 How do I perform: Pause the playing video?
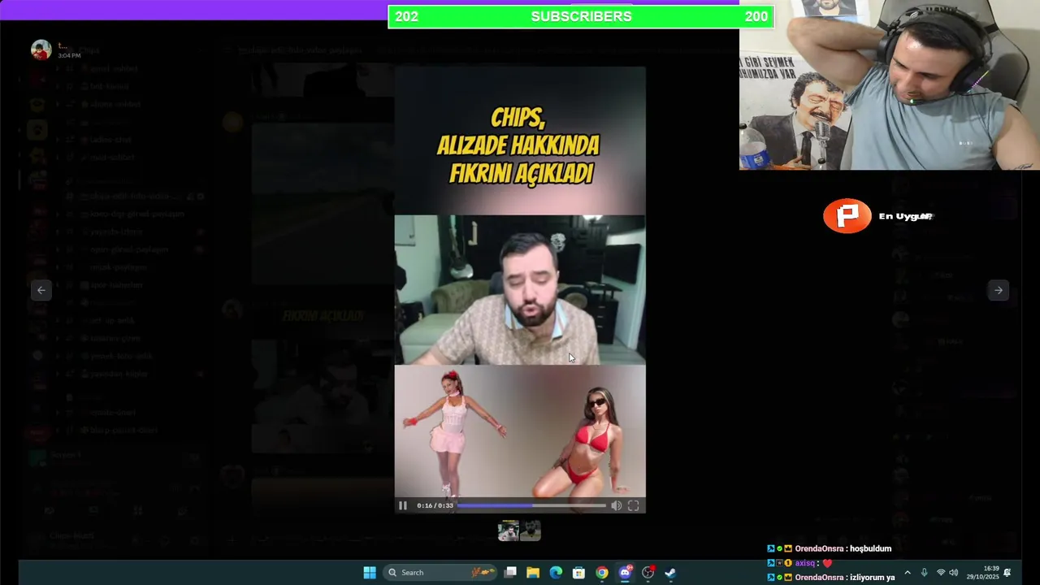[402, 505]
